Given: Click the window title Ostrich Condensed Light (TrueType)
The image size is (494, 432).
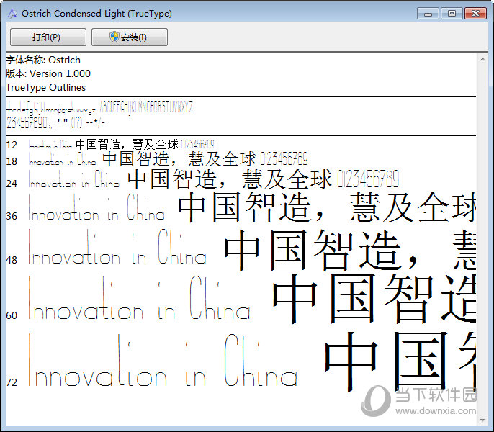Looking at the screenshot, I should coord(96,13).
